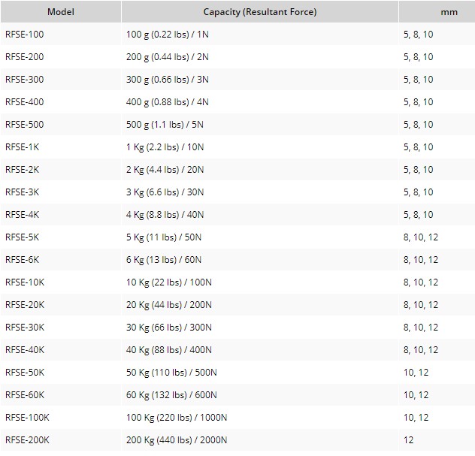Select the RFSE-1K model cell
This screenshot has width=475, height=456.
23,147
